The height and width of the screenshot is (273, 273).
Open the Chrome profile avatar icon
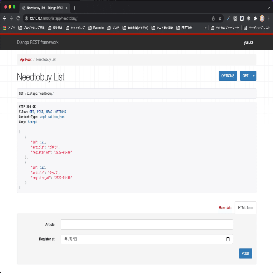pyautogui.click(x=262, y=18)
